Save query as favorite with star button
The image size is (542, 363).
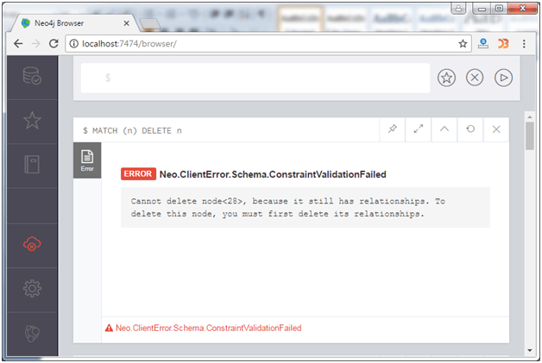point(446,78)
